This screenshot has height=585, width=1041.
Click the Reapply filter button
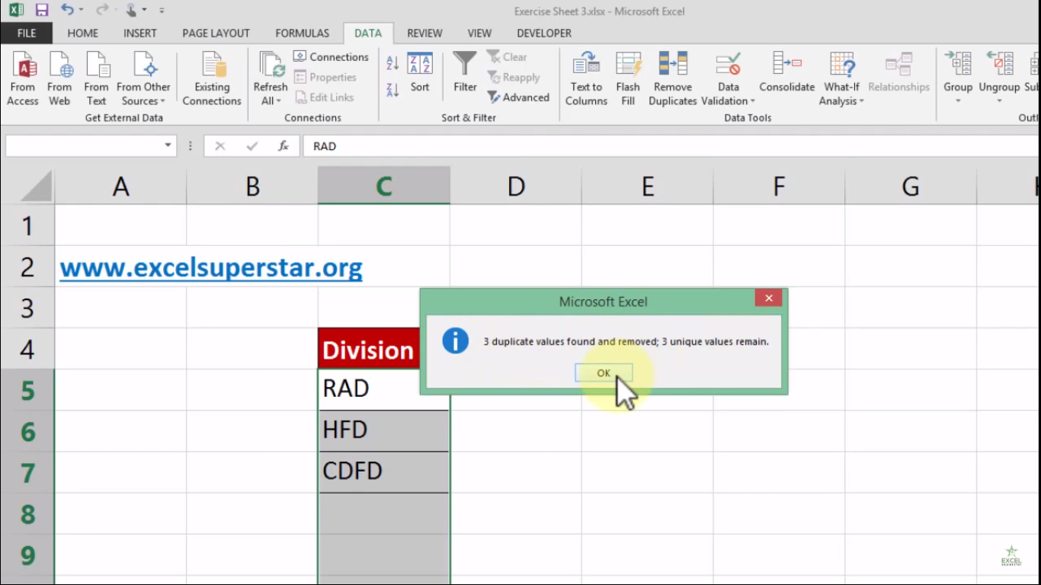click(x=514, y=77)
